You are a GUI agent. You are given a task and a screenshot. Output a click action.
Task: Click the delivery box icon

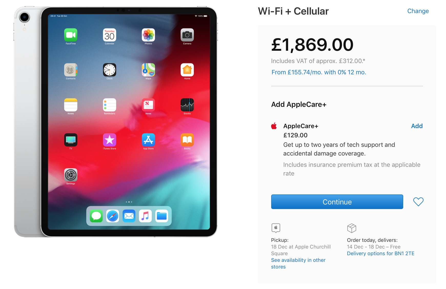[352, 228]
